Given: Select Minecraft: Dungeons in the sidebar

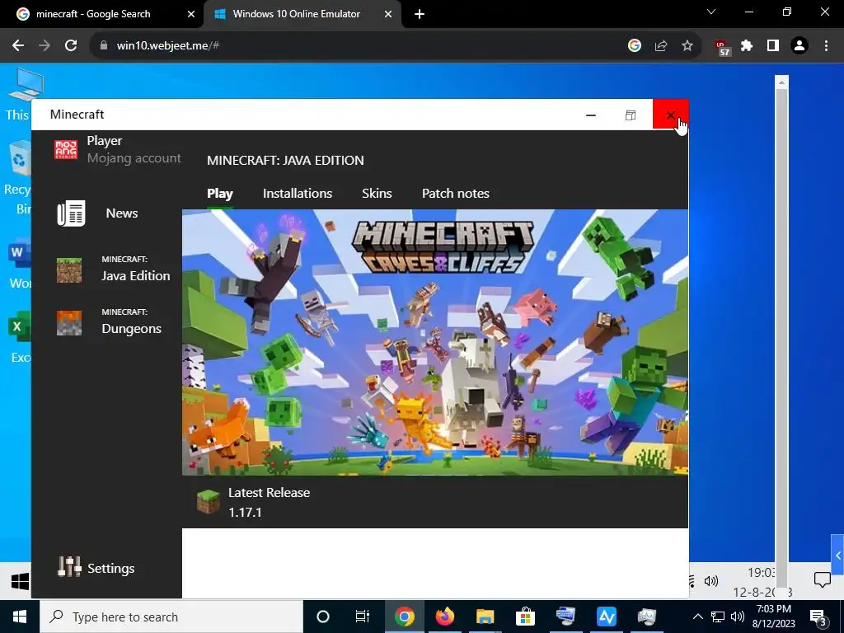Looking at the screenshot, I should (x=110, y=322).
